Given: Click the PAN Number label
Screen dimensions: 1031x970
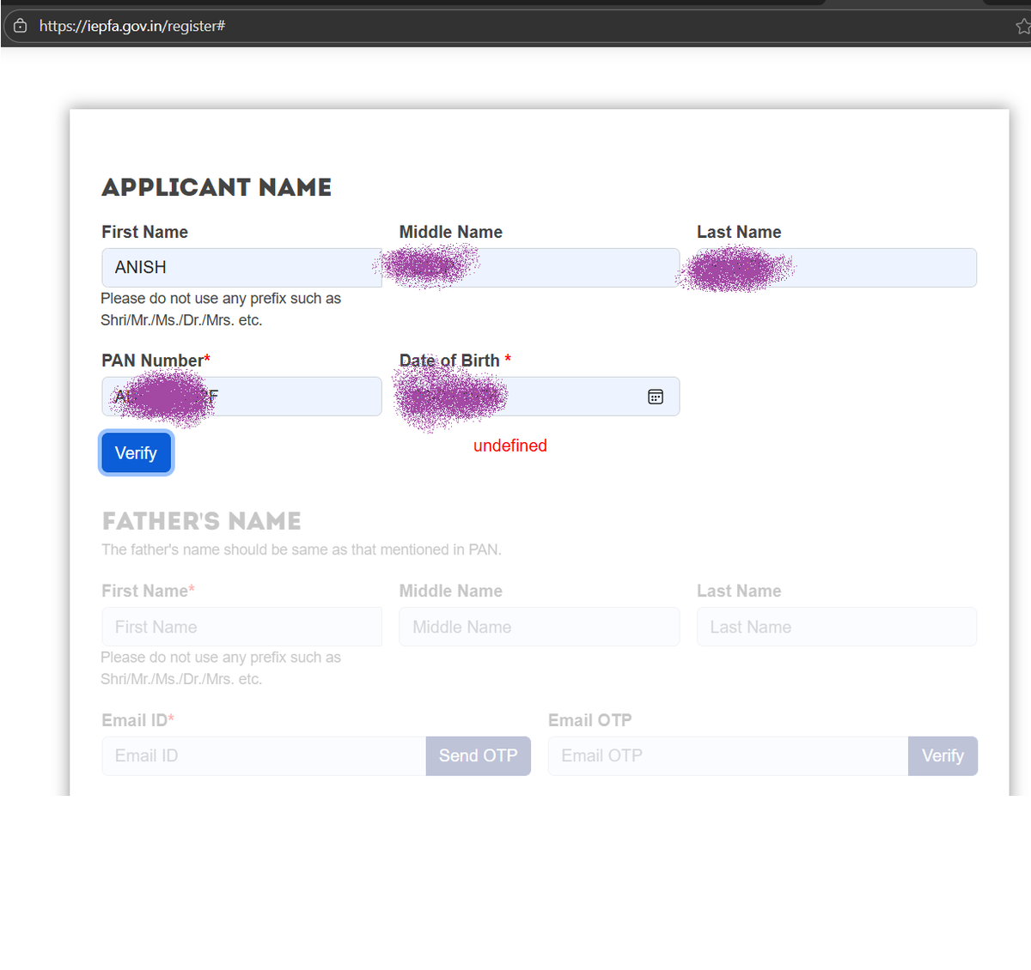Looking at the screenshot, I should (156, 361).
